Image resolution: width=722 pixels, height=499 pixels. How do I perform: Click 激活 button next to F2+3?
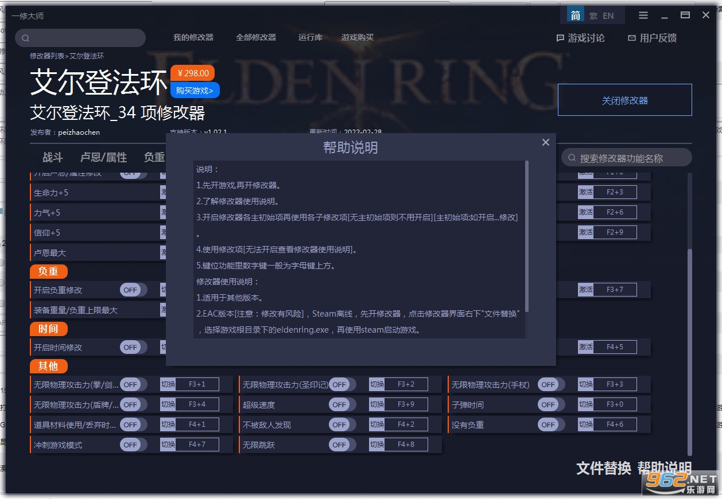[585, 192]
